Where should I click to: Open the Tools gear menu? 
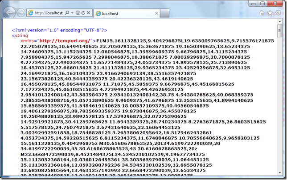(278, 13)
